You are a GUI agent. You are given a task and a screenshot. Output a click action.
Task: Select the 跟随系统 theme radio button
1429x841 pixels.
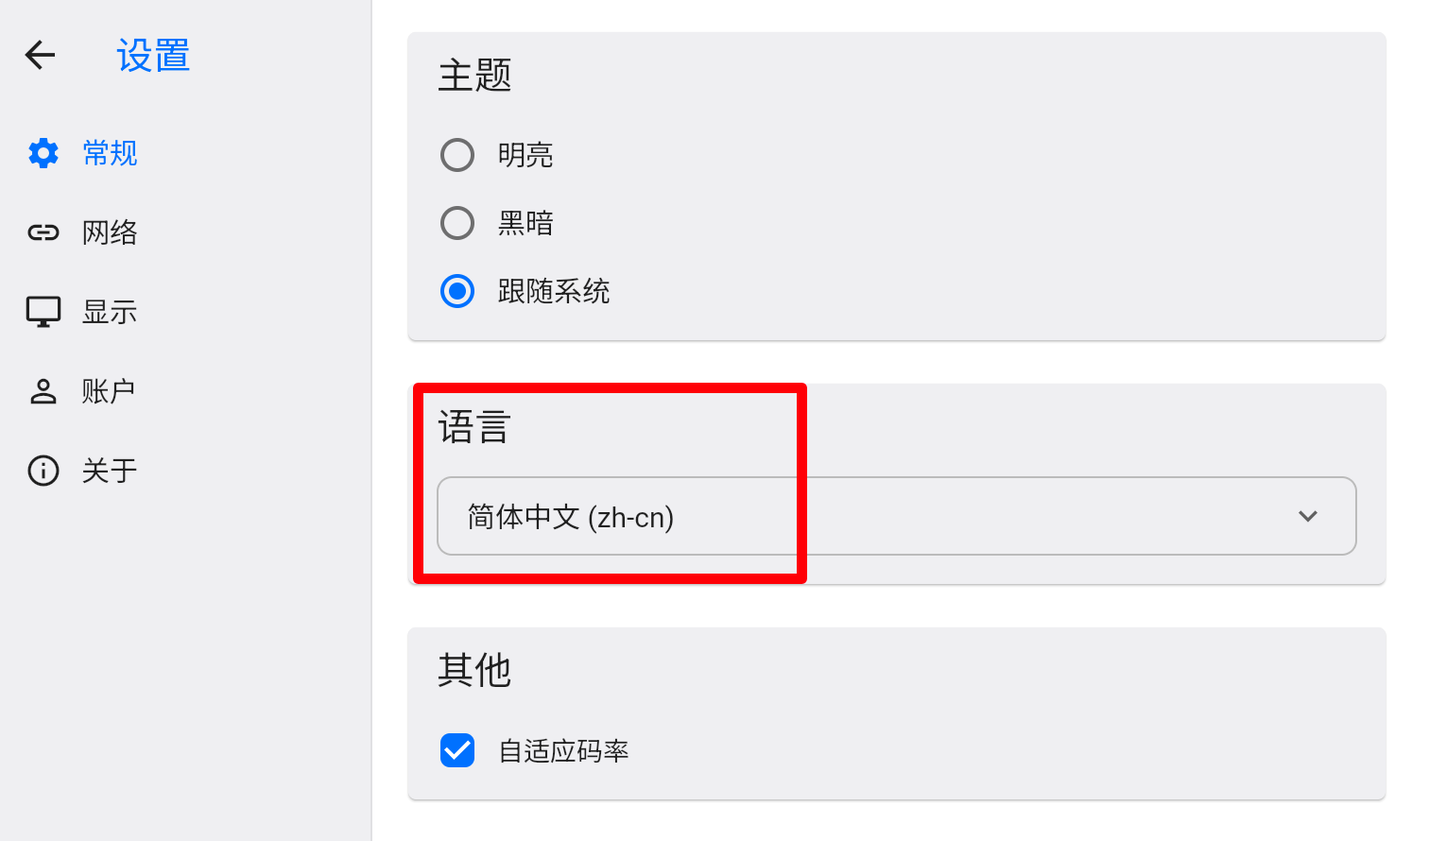tap(457, 291)
